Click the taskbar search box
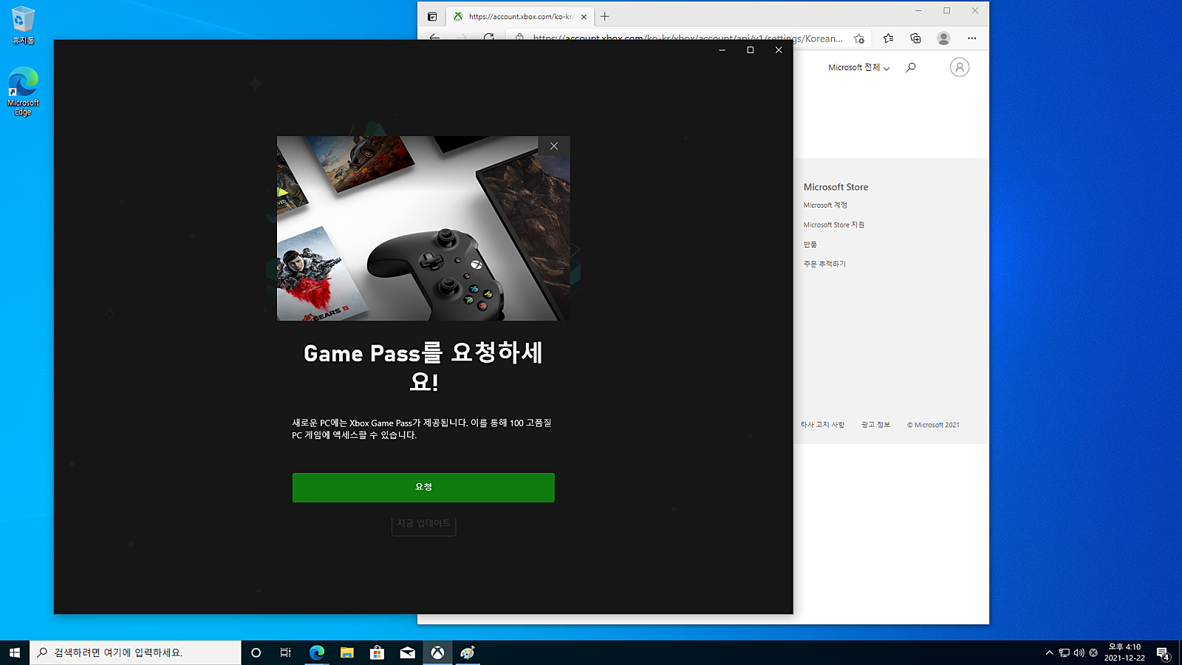Screen dimensions: 1182x665 tap(135, 652)
